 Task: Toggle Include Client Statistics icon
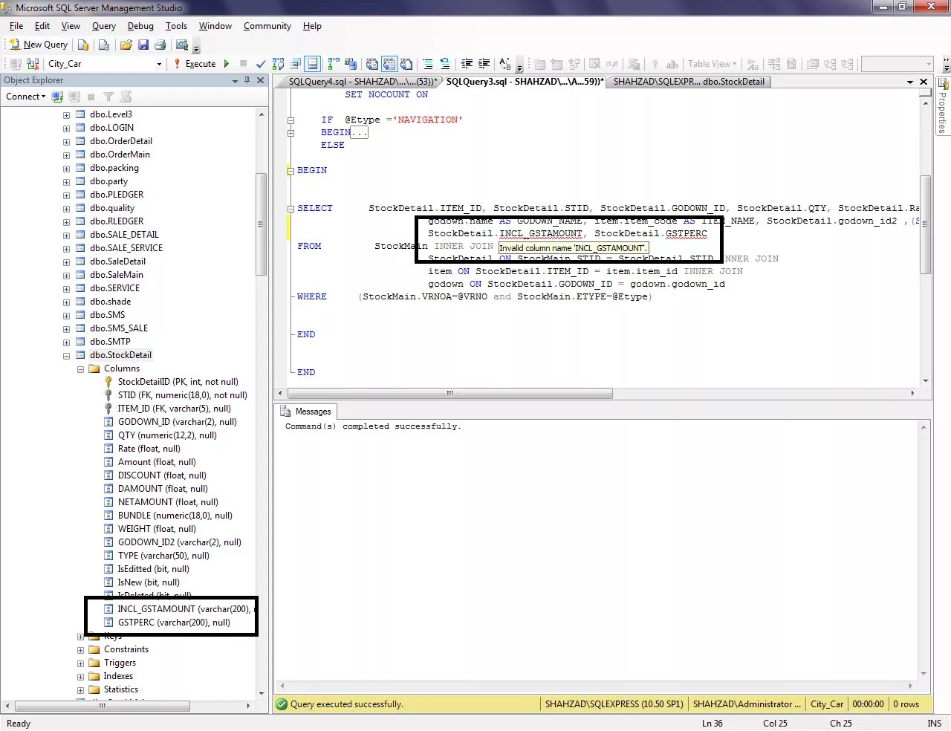point(351,64)
